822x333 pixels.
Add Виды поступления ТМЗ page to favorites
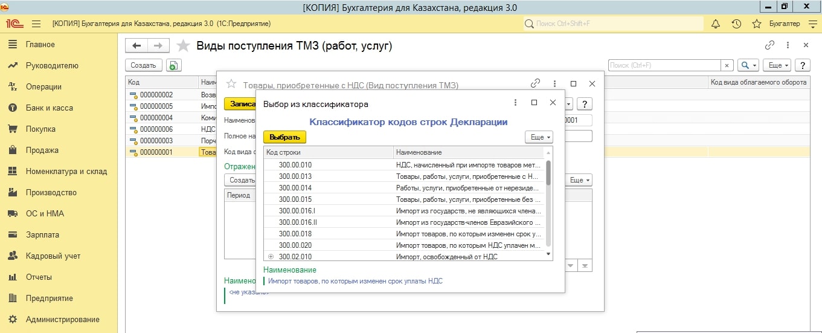[x=184, y=46]
